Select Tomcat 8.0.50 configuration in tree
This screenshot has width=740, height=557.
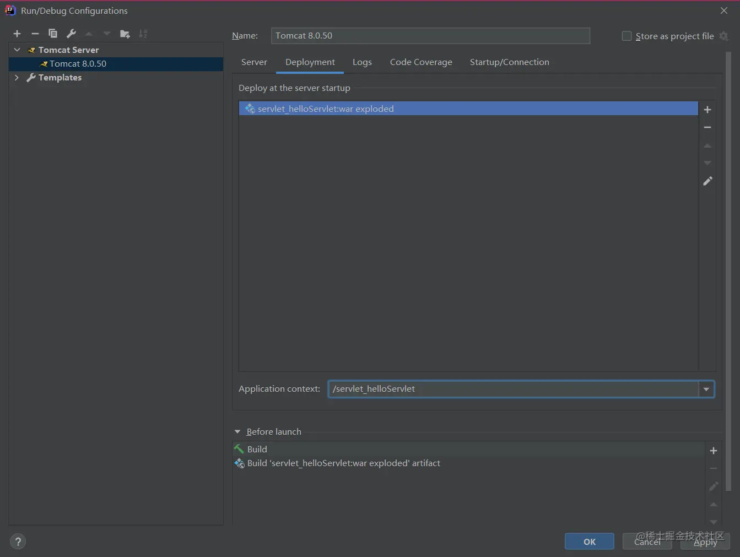click(116, 64)
